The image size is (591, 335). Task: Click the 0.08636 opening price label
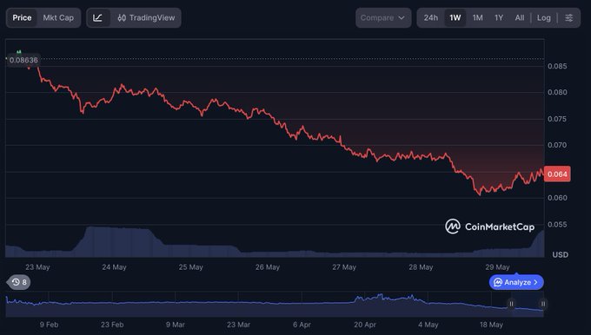(x=23, y=60)
